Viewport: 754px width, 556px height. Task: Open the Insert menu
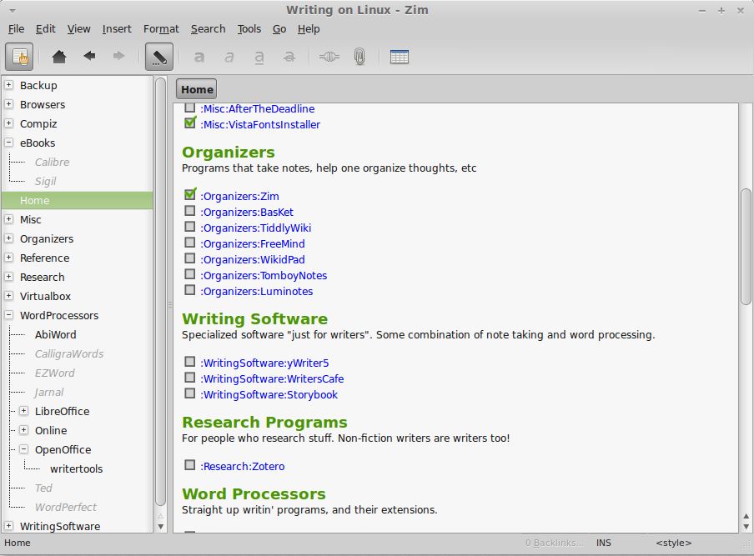point(117,29)
